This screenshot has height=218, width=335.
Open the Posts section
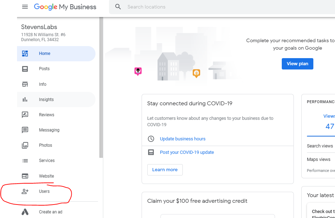tap(44, 69)
